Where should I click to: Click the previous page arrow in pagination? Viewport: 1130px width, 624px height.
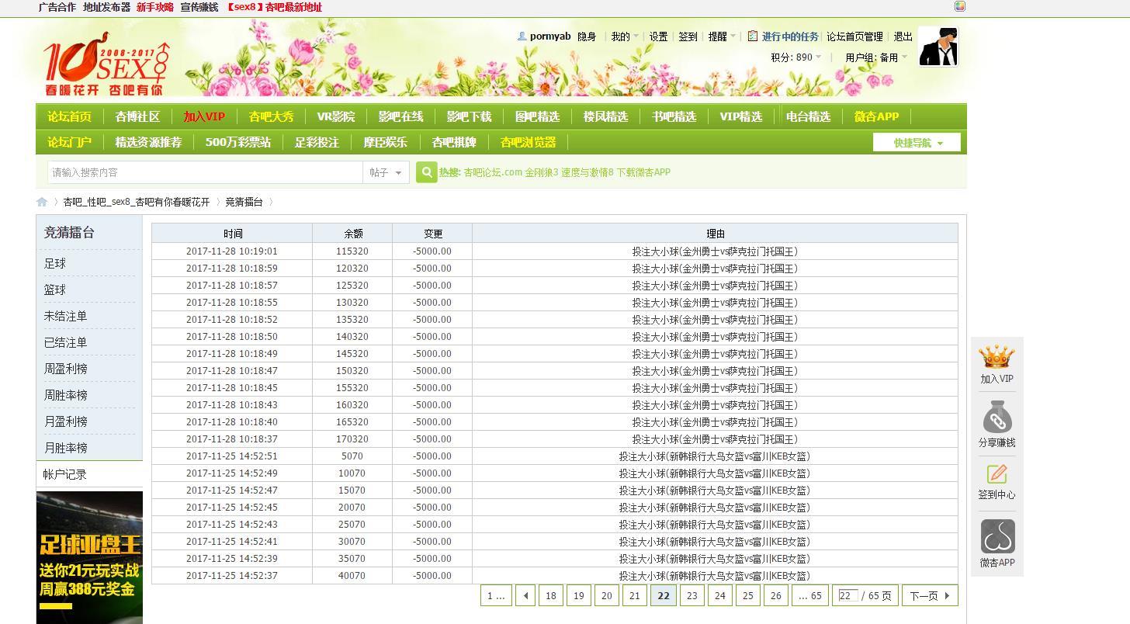[x=526, y=596]
